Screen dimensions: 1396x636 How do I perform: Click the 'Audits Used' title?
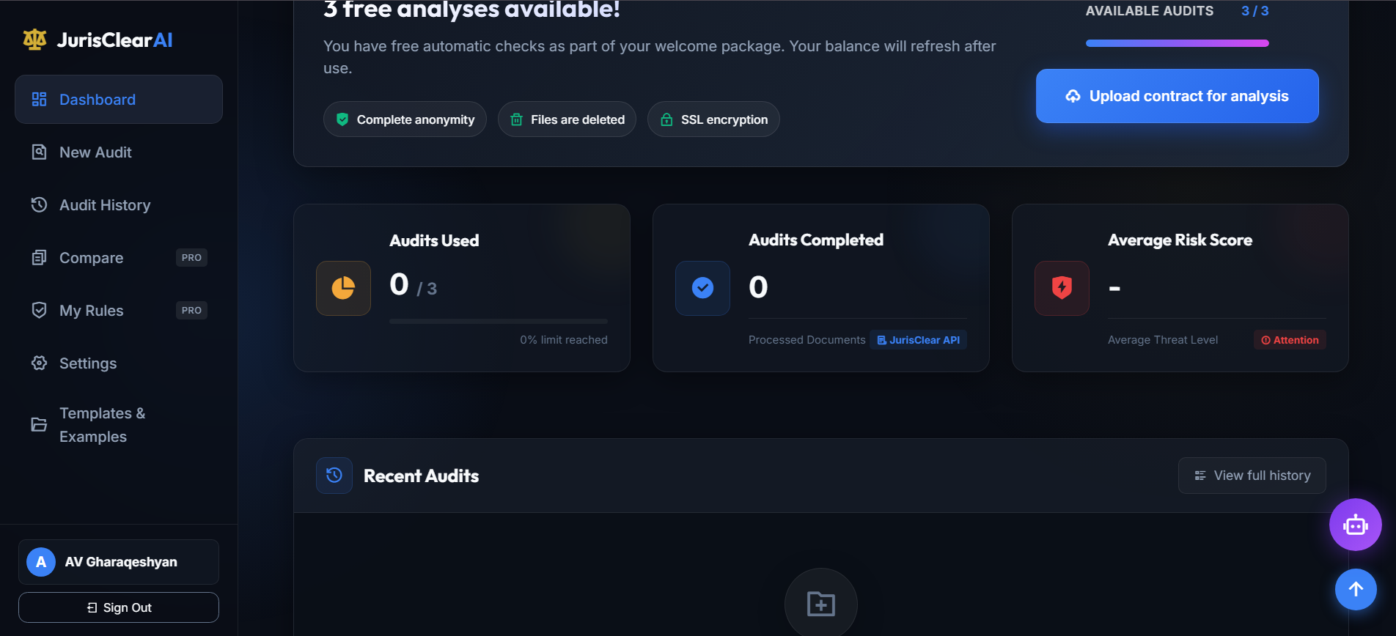[434, 240]
